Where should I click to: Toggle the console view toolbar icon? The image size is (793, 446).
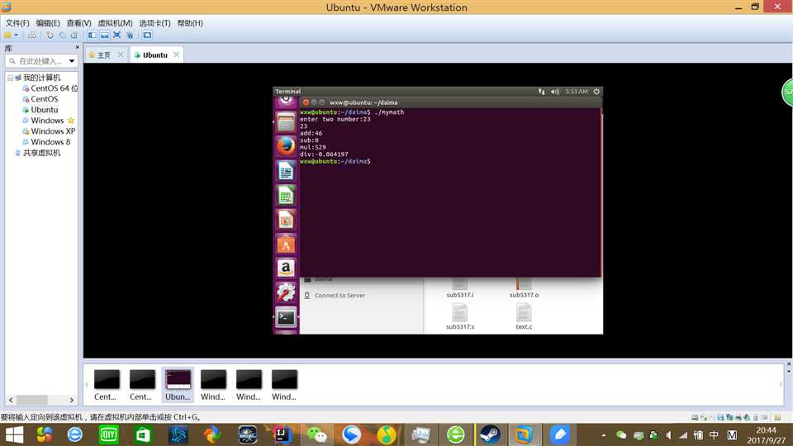pyautogui.click(x=147, y=36)
